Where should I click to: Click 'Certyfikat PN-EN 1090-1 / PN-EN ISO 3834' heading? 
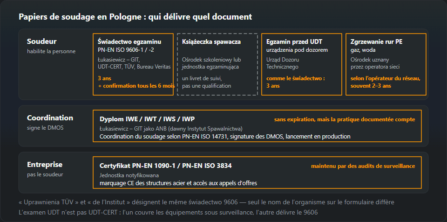pyautogui.click(x=166, y=166)
